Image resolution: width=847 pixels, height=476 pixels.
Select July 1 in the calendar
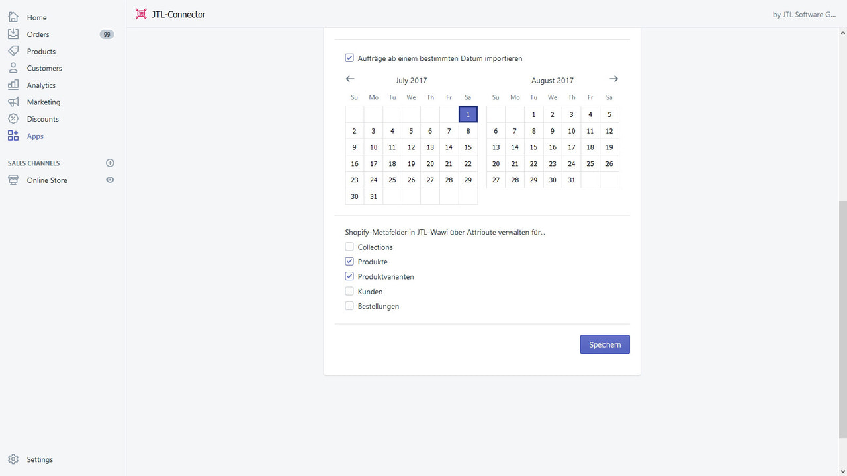(x=468, y=114)
